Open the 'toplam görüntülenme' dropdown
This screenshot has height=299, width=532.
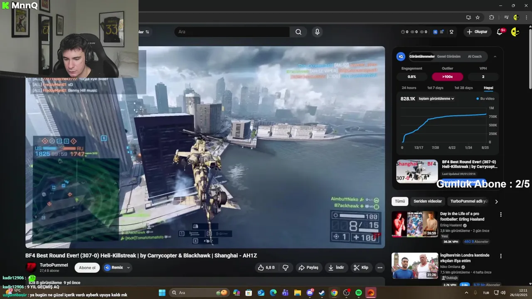436,98
